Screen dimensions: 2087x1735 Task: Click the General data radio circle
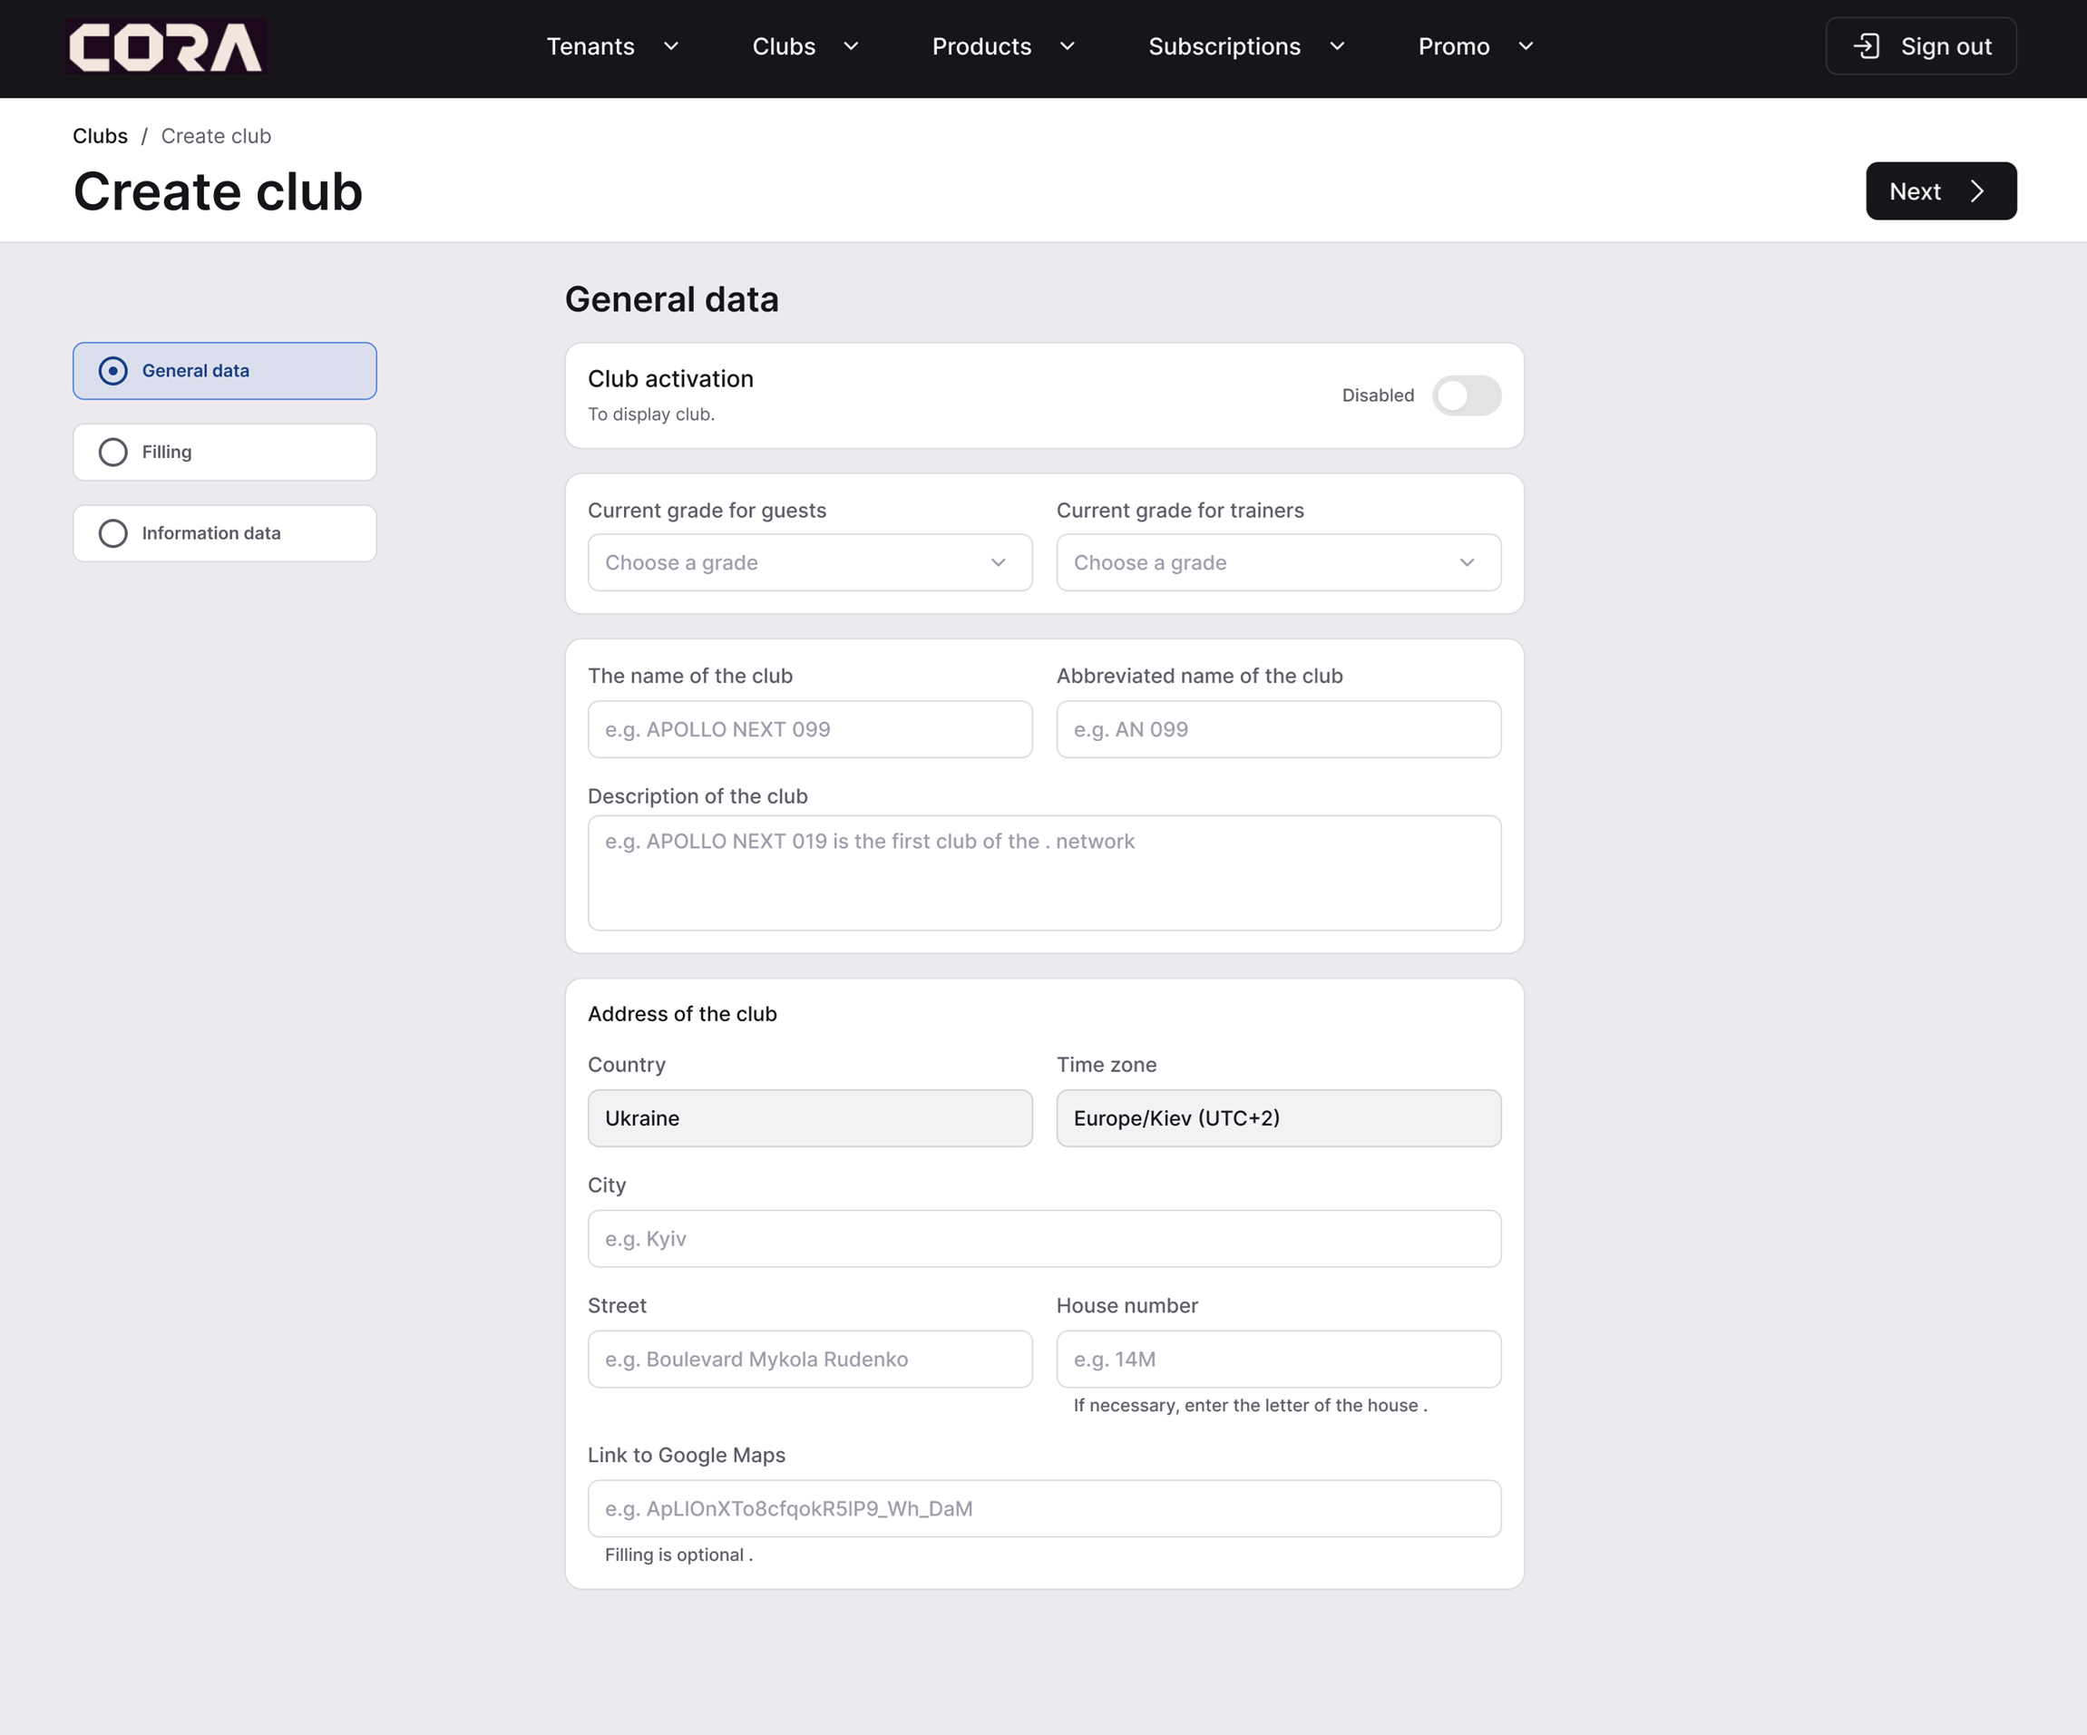tap(113, 371)
